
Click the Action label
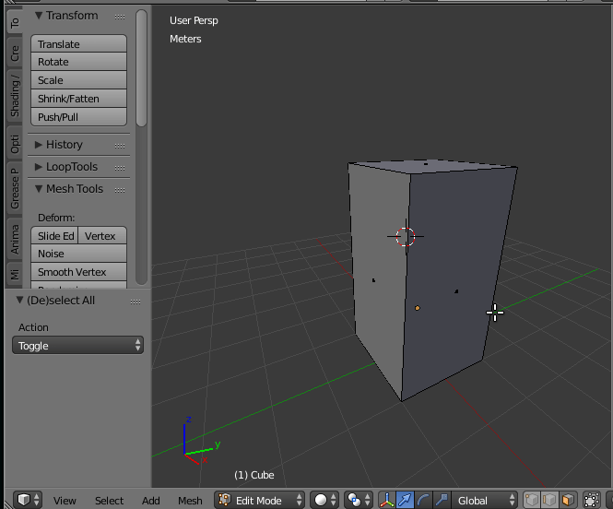click(x=33, y=327)
